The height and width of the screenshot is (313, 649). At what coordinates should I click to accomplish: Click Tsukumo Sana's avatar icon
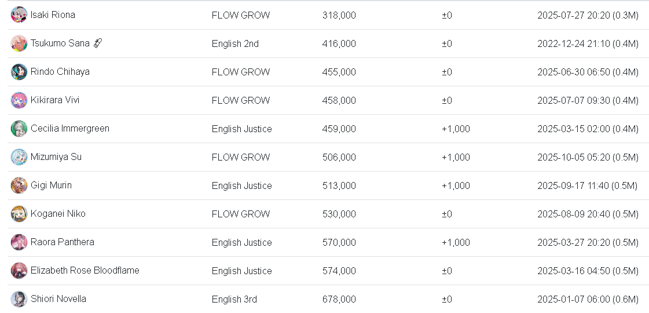(x=19, y=43)
